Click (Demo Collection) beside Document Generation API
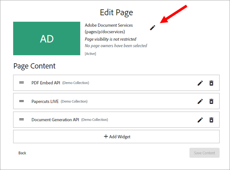The height and width of the screenshot is (170, 230). 95,120
